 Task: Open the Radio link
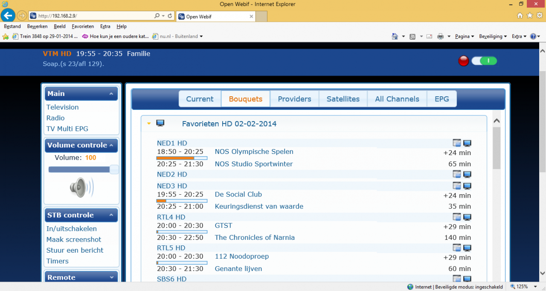[x=55, y=118]
